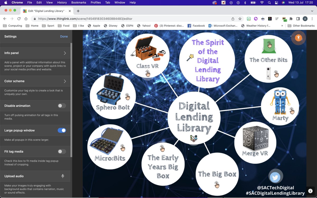Click the Twitter icon near the hashtags
Screen dimensions: 317x198
coord(276,176)
